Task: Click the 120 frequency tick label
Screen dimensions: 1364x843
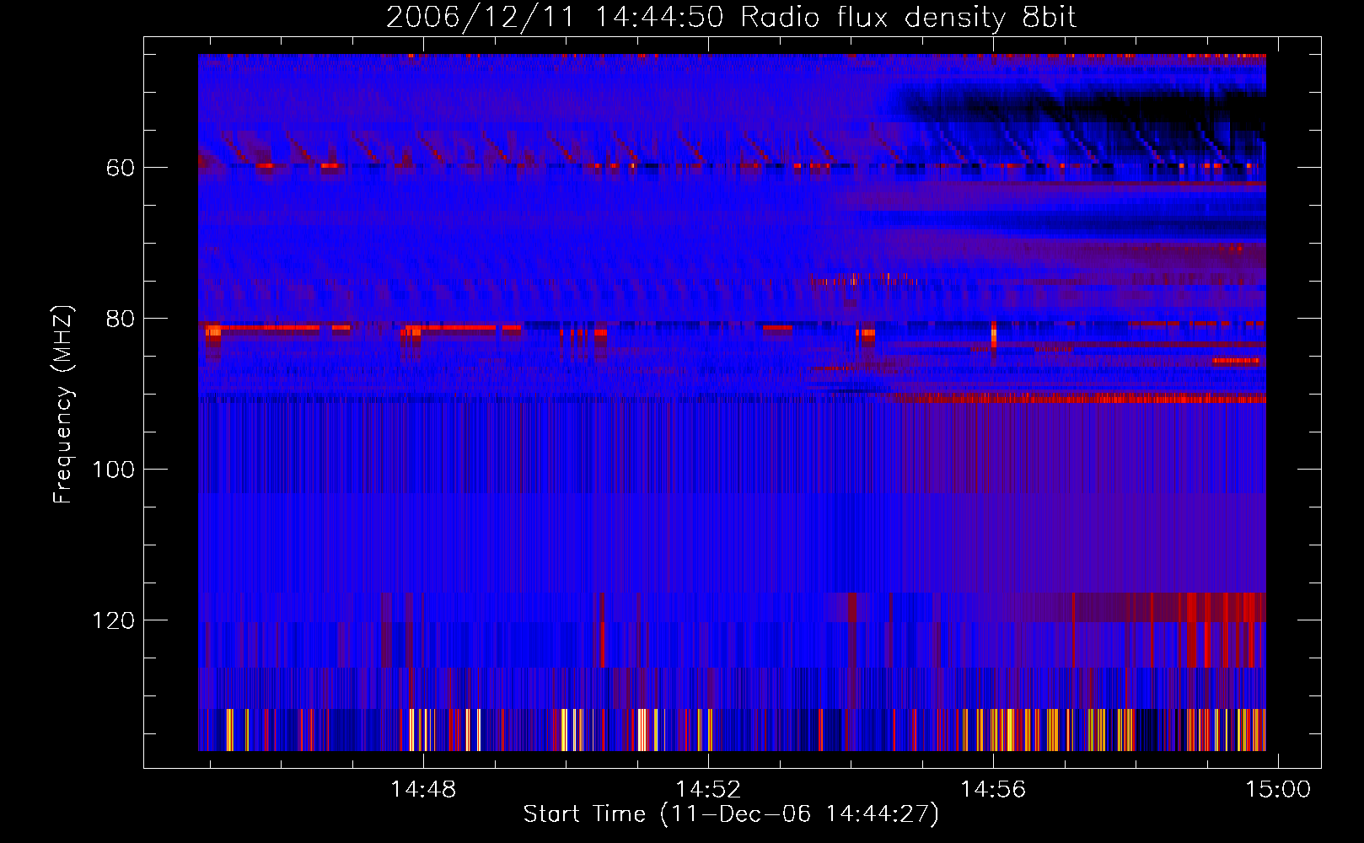Action: (114, 620)
